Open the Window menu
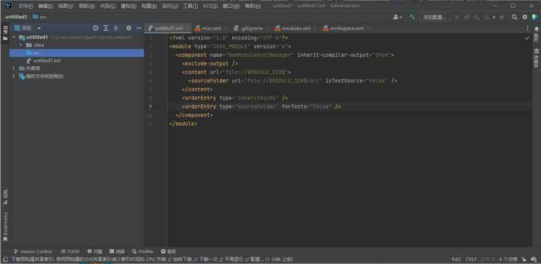 [x=231, y=6]
